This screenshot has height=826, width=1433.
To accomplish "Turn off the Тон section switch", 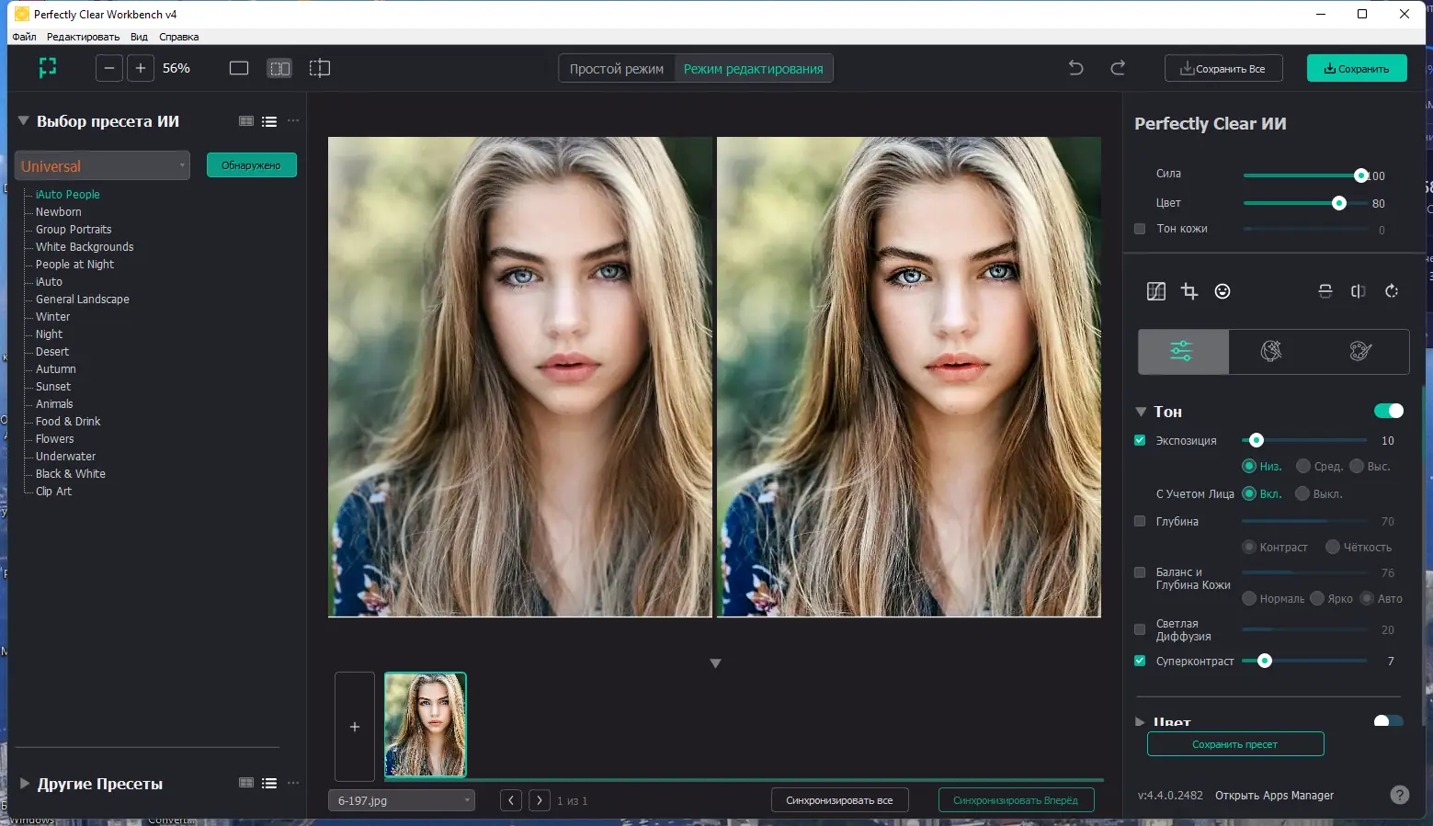I will (1389, 411).
